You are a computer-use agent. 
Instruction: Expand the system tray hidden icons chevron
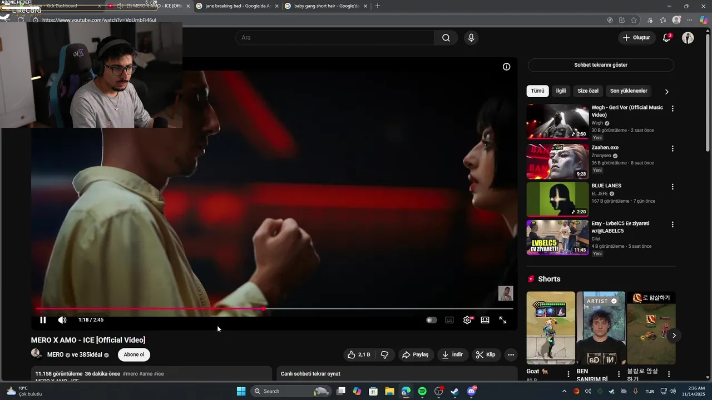pos(564,391)
